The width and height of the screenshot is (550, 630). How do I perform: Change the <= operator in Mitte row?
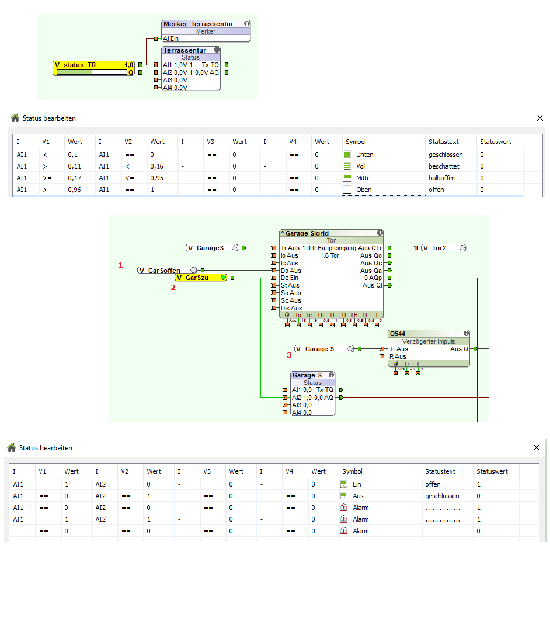click(130, 178)
